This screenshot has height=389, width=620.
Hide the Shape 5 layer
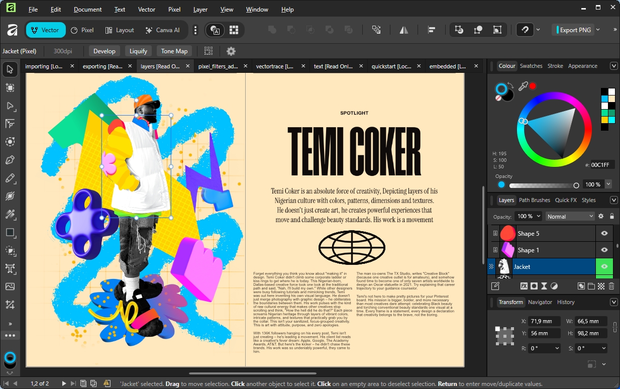coord(604,233)
